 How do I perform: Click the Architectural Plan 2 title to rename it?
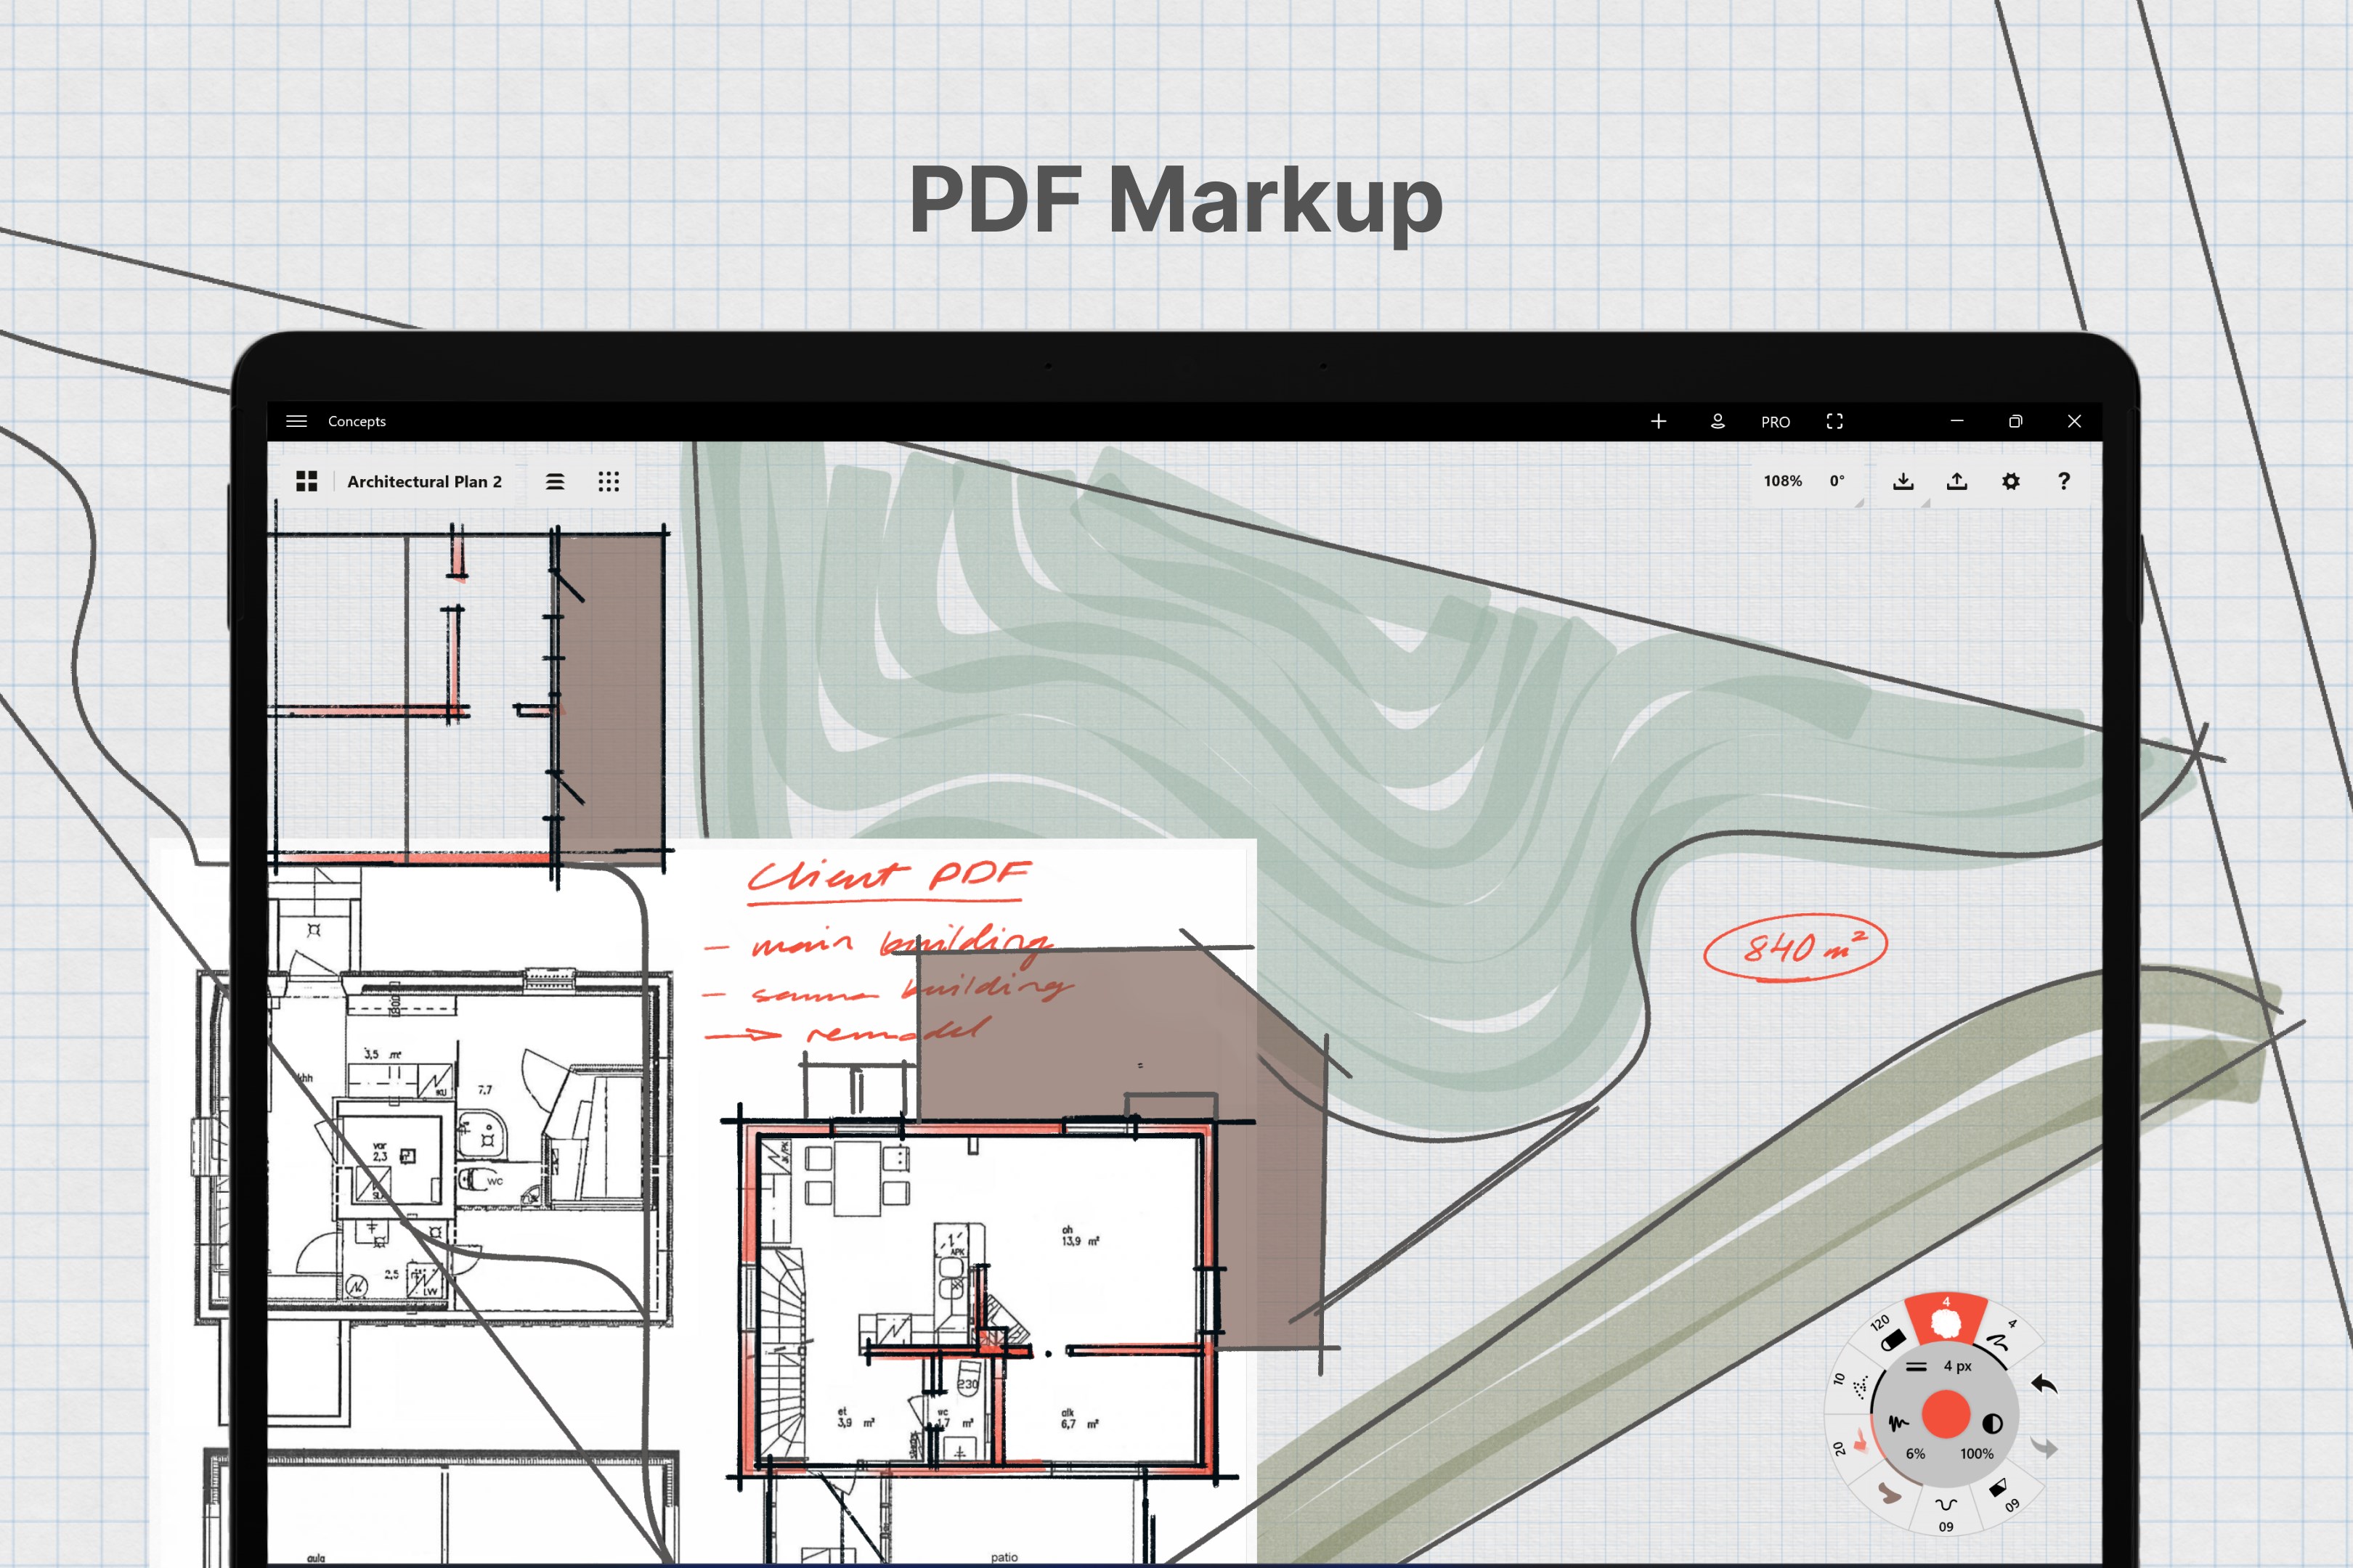pyautogui.click(x=425, y=481)
